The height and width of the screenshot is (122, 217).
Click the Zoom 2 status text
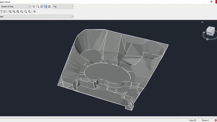pyautogui.click(x=205, y=120)
